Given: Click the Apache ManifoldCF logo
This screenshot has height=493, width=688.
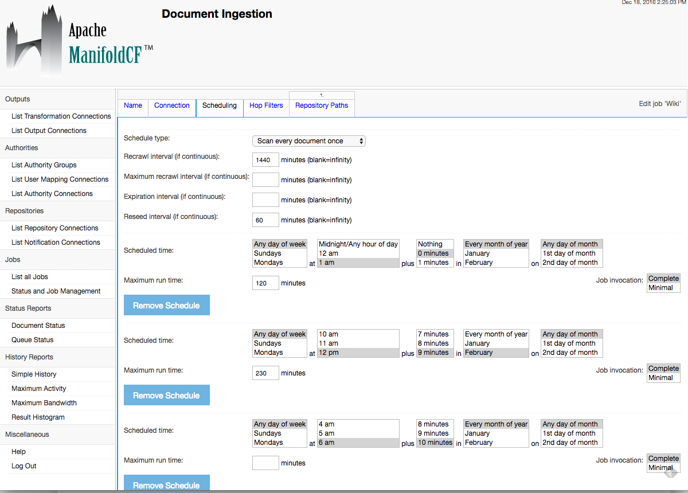Looking at the screenshot, I should coord(80,41).
